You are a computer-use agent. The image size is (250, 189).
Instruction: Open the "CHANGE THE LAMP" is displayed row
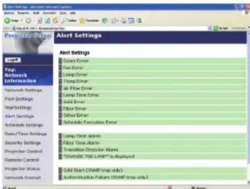pos(153,156)
